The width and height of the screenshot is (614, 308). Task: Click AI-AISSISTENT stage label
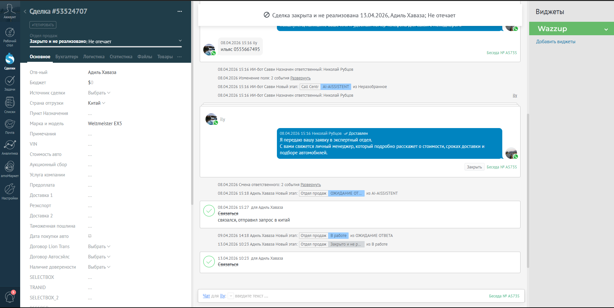coord(336,87)
